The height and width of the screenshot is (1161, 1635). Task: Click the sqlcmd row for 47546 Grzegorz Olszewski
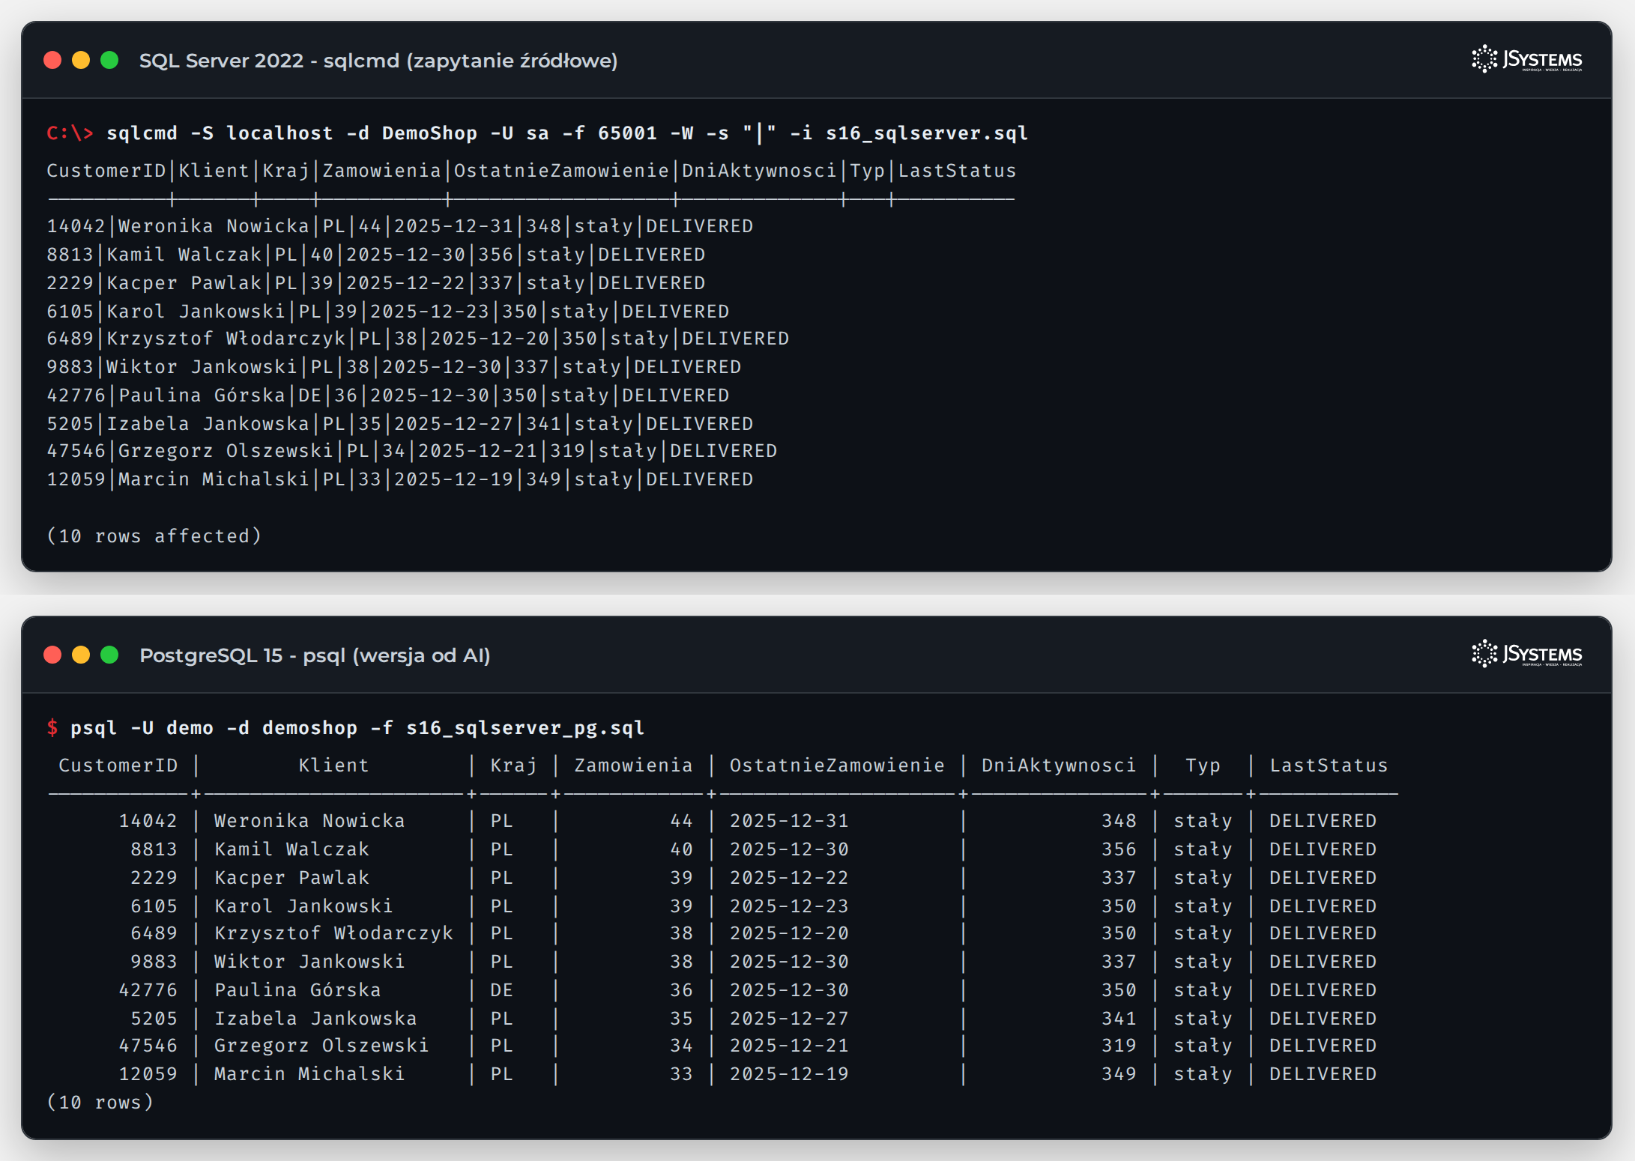tap(412, 451)
